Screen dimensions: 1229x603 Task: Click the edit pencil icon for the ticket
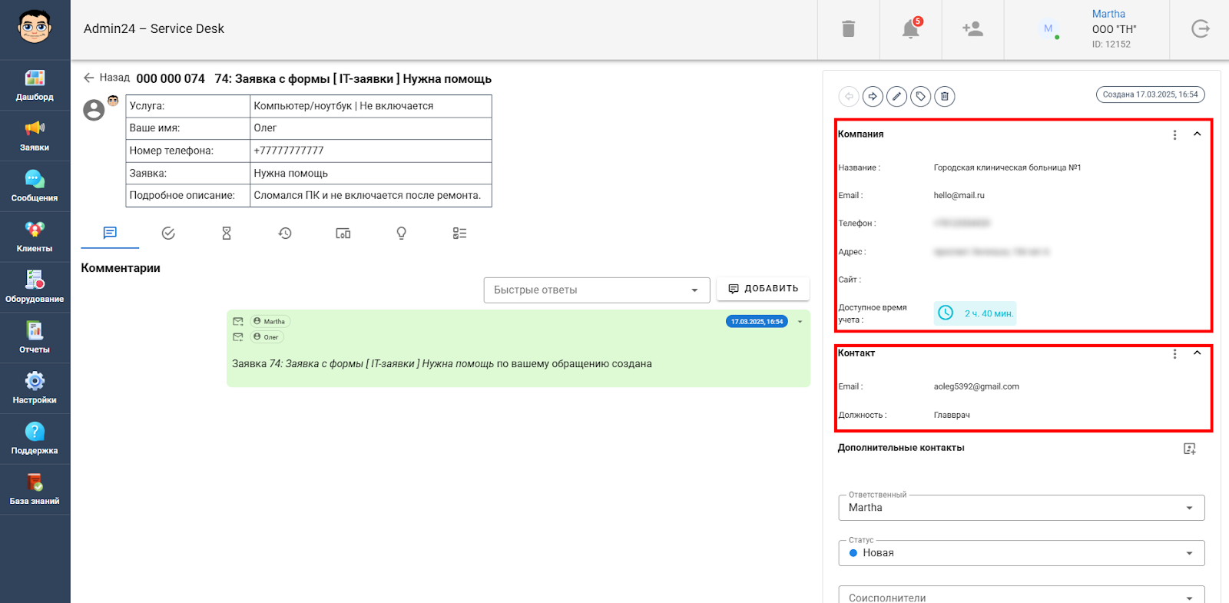point(896,96)
